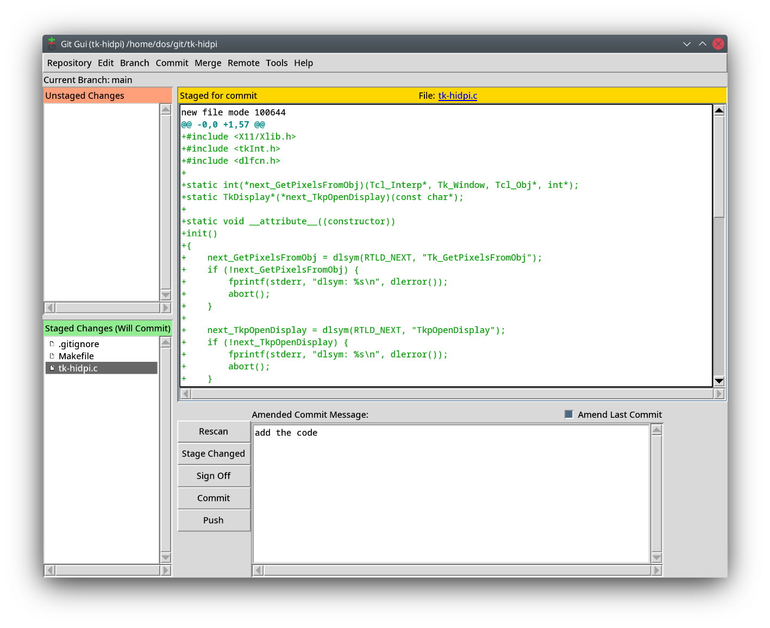Enable the Amend Last Commit checkbox
The image size is (770, 628).
coord(569,415)
